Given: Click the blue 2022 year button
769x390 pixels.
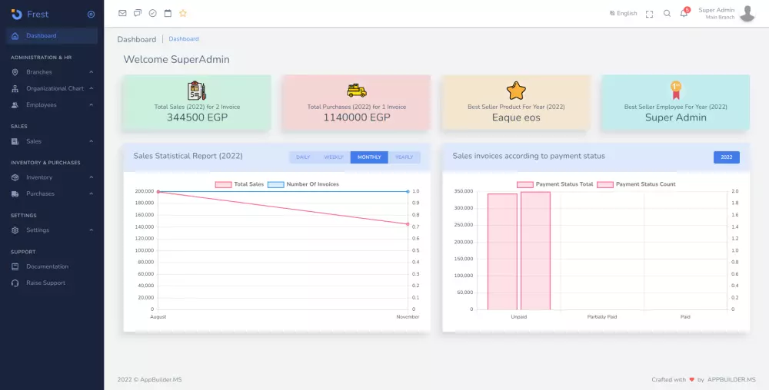Looking at the screenshot, I should coord(727,157).
